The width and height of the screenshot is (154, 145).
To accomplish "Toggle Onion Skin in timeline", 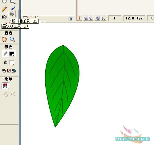I will pyautogui.click(x=86, y=18).
